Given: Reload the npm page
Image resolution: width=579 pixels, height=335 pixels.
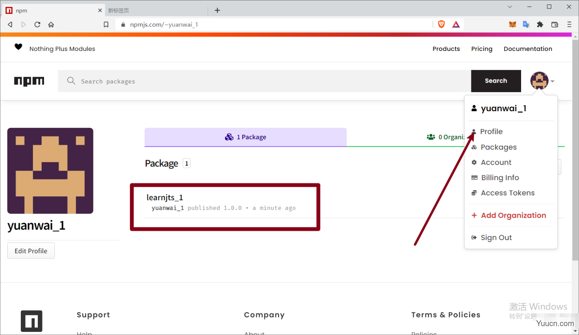Looking at the screenshot, I should click(x=37, y=25).
